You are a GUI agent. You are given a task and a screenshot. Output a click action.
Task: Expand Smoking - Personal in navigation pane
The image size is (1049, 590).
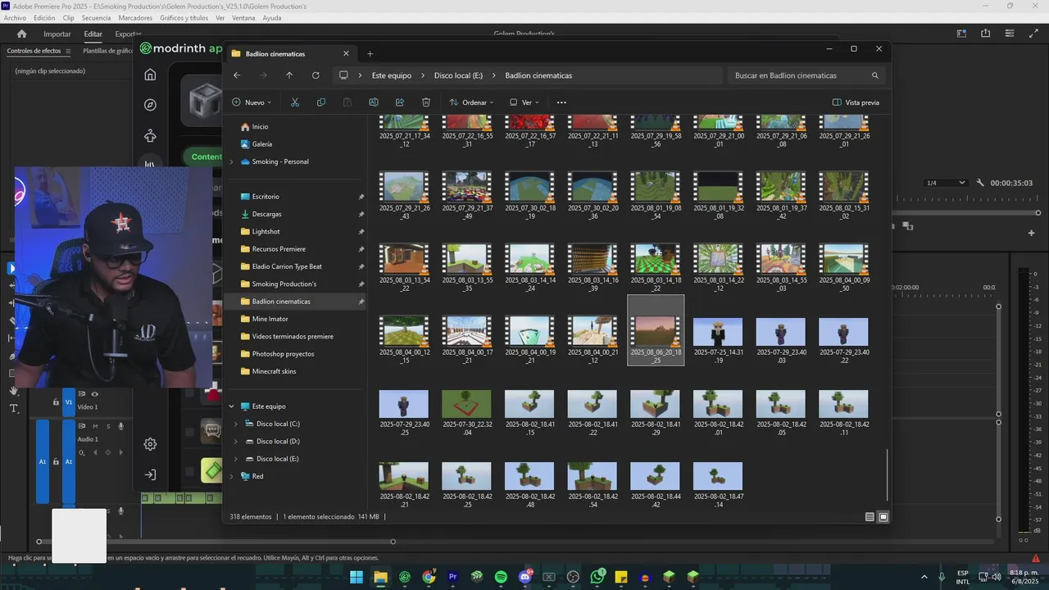pyautogui.click(x=231, y=161)
